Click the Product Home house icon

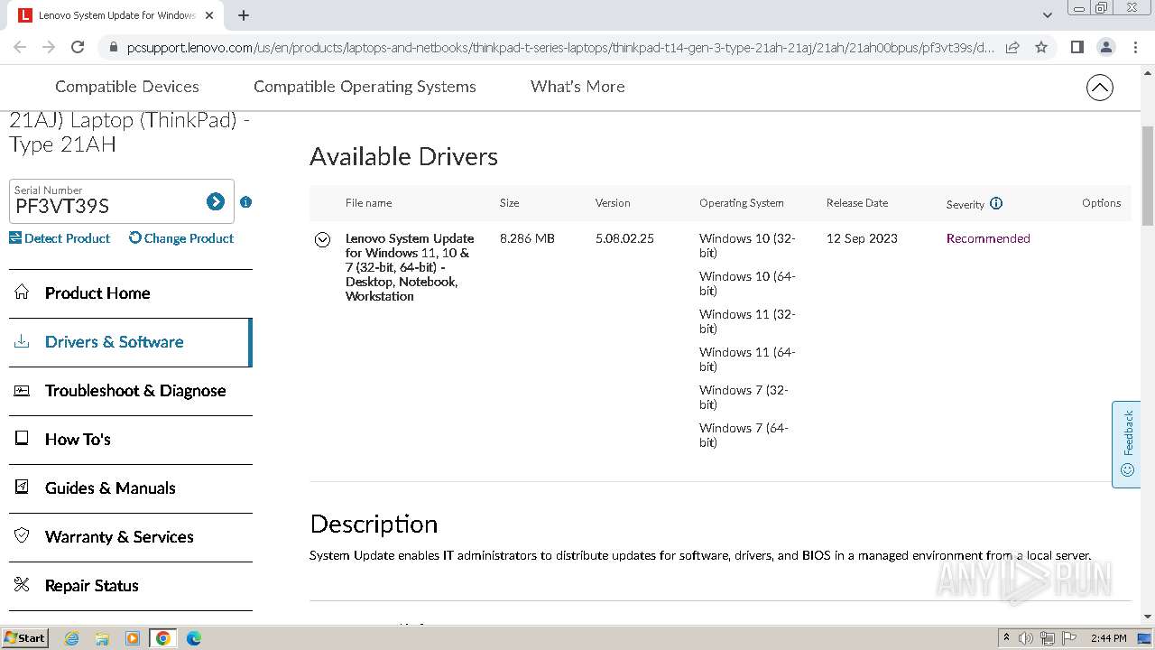[22, 292]
